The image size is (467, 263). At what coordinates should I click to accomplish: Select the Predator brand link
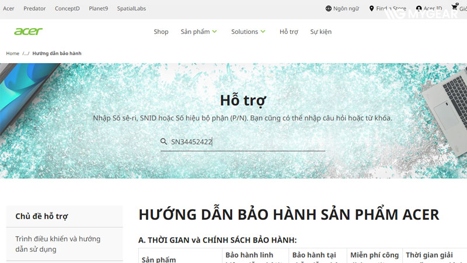click(x=34, y=8)
